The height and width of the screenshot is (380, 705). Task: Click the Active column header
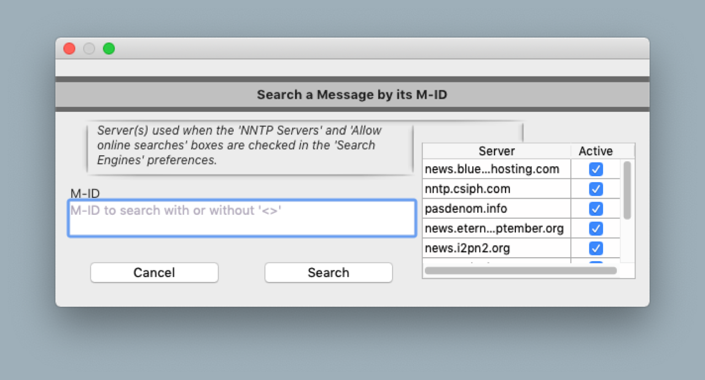point(595,151)
